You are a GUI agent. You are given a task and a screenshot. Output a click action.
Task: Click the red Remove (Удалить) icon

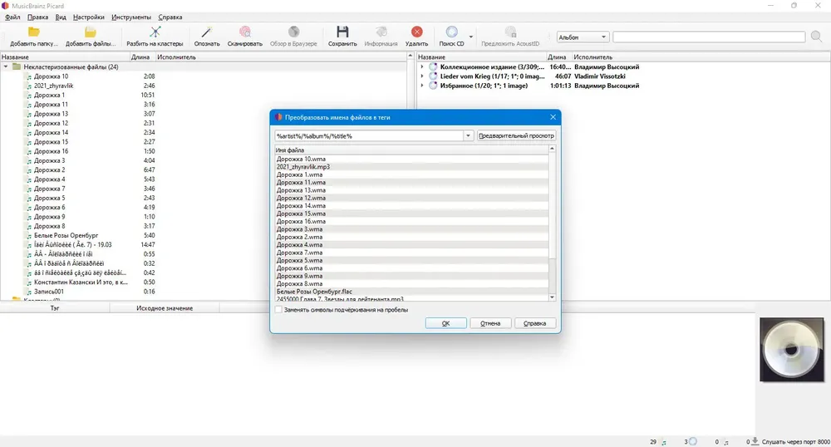coord(416,32)
